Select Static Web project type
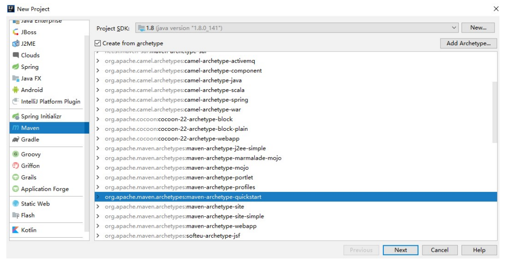The width and height of the screenshot is (523, 263). tap(47, 204)
